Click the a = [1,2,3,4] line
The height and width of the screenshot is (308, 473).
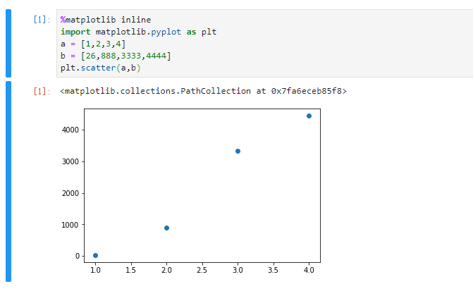[x=93, y=44]
